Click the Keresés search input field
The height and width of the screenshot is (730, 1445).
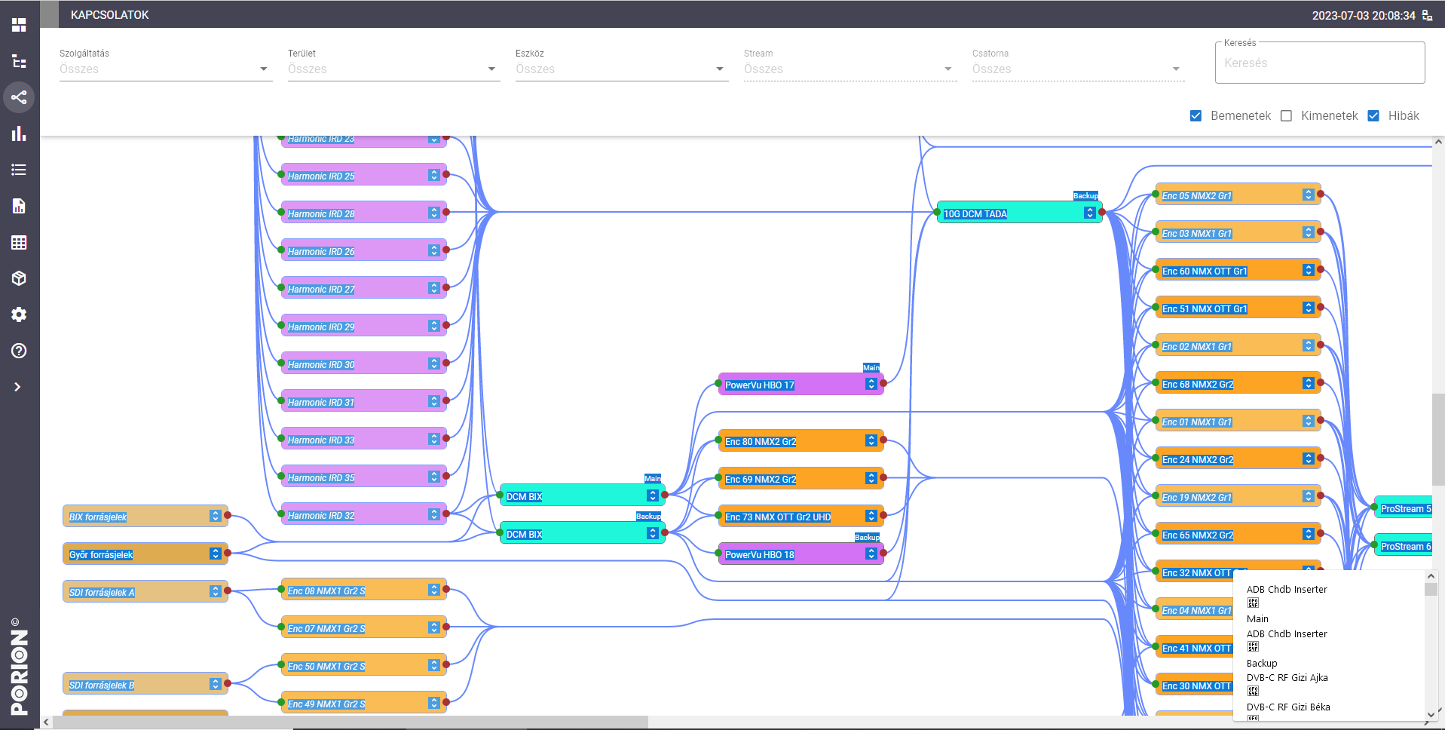point(1319,63)
